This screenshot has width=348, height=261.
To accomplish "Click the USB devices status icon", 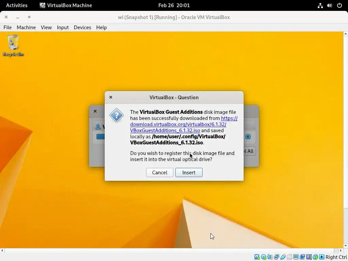I will [x=283, y=257].
